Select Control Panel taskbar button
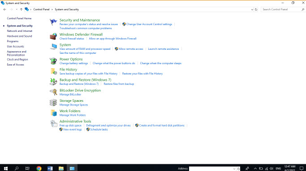Viewport: 306px width, 171px height. click(x=72, y=168)
